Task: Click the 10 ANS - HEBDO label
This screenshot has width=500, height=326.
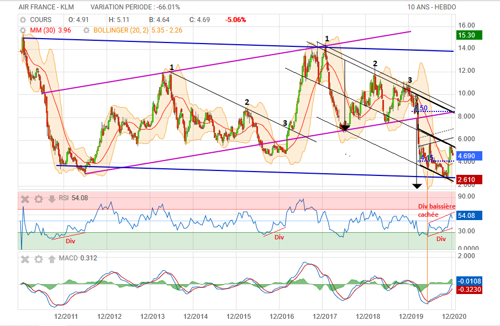Action: (431, 7)
